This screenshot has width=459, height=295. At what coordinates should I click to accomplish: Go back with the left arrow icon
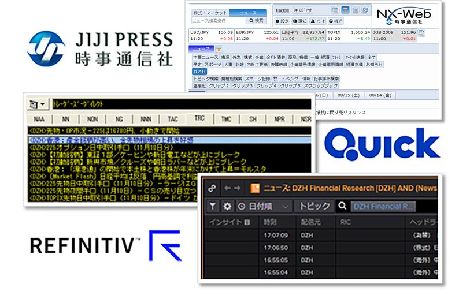pyautogui.click(x=227, y=188)
